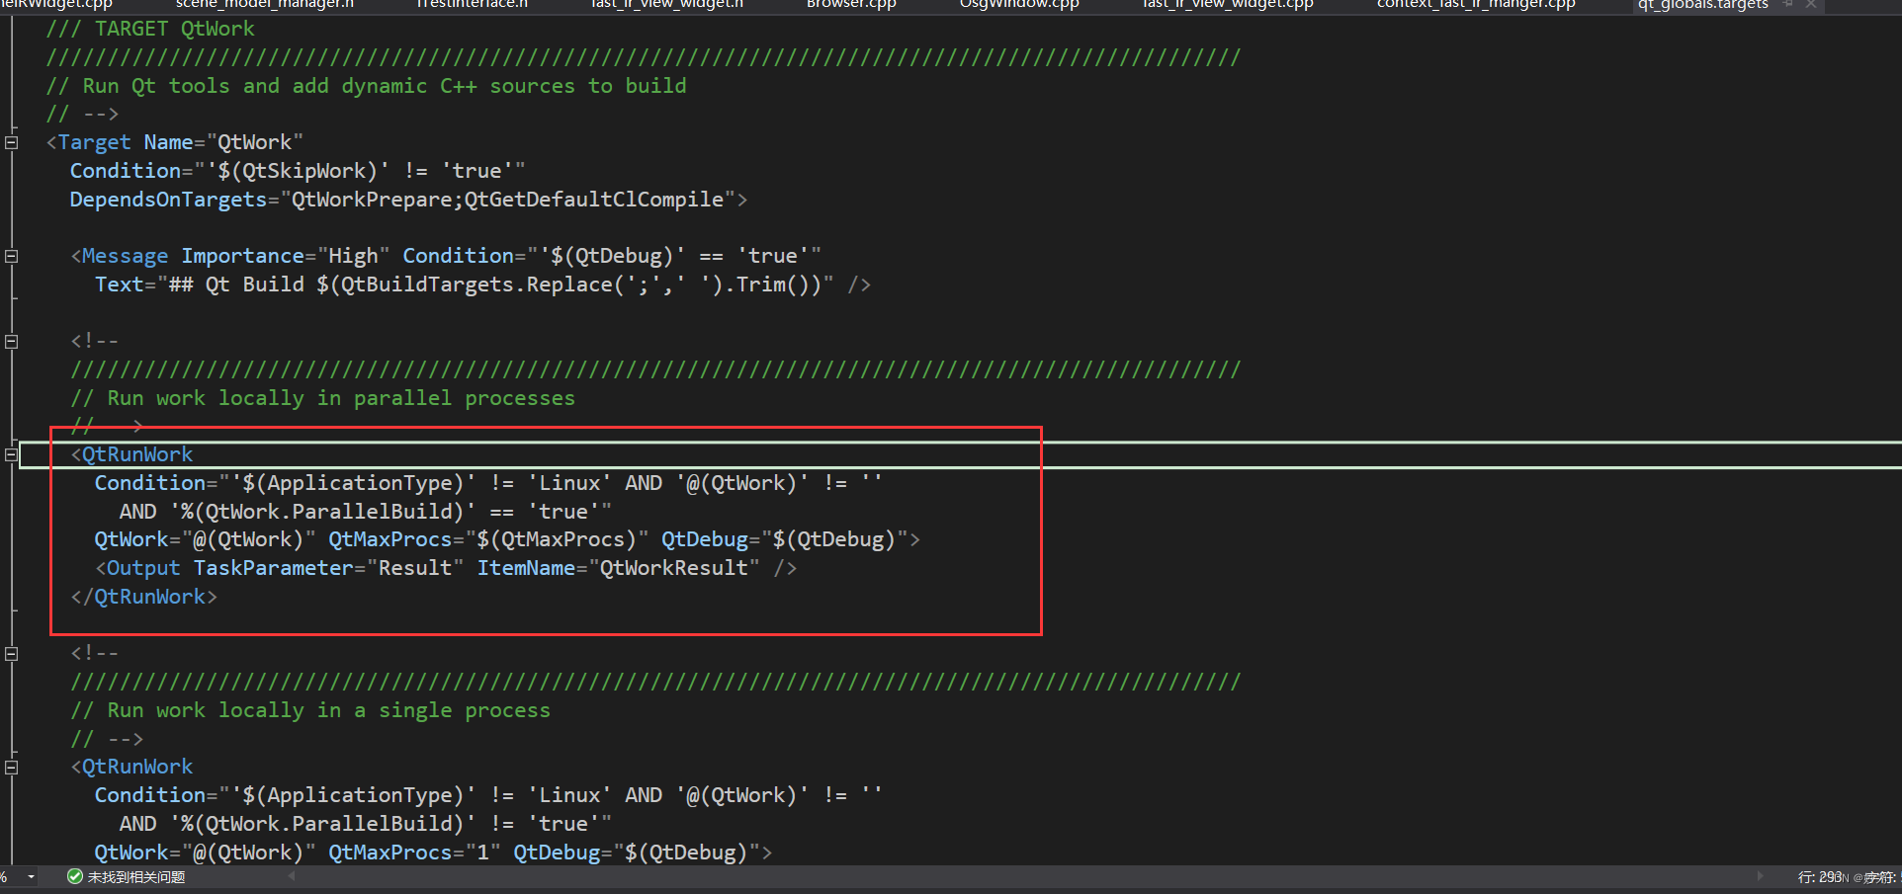This screenshot has width=1902, height=894.
Task: Click the 'Run Qt tools and add dynamic' comment
Action: click(366, 86)
